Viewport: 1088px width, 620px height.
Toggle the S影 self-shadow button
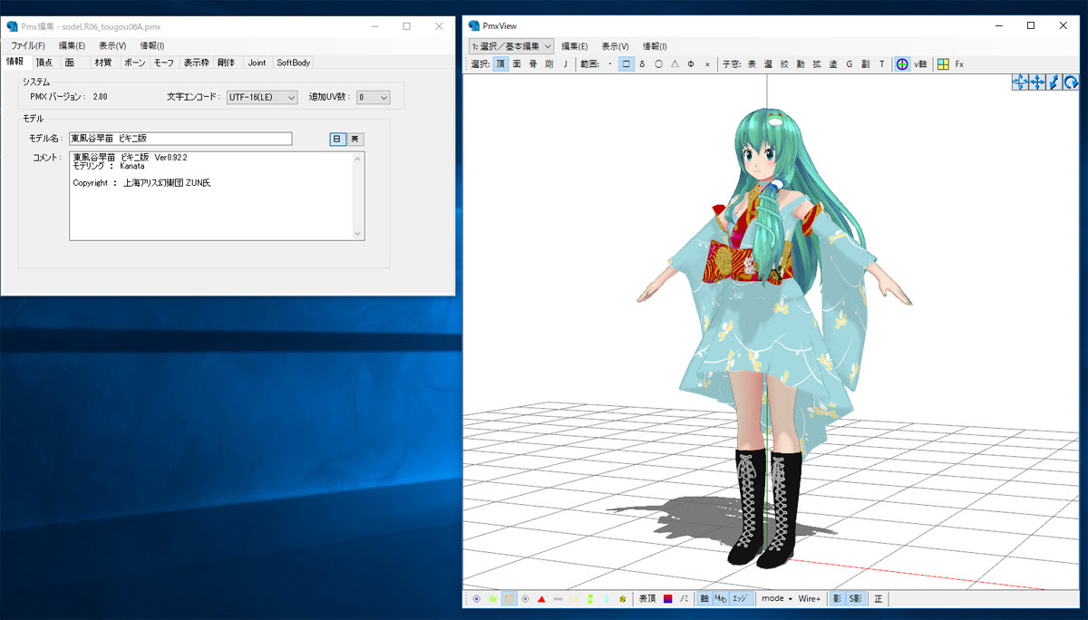(856, 599)
